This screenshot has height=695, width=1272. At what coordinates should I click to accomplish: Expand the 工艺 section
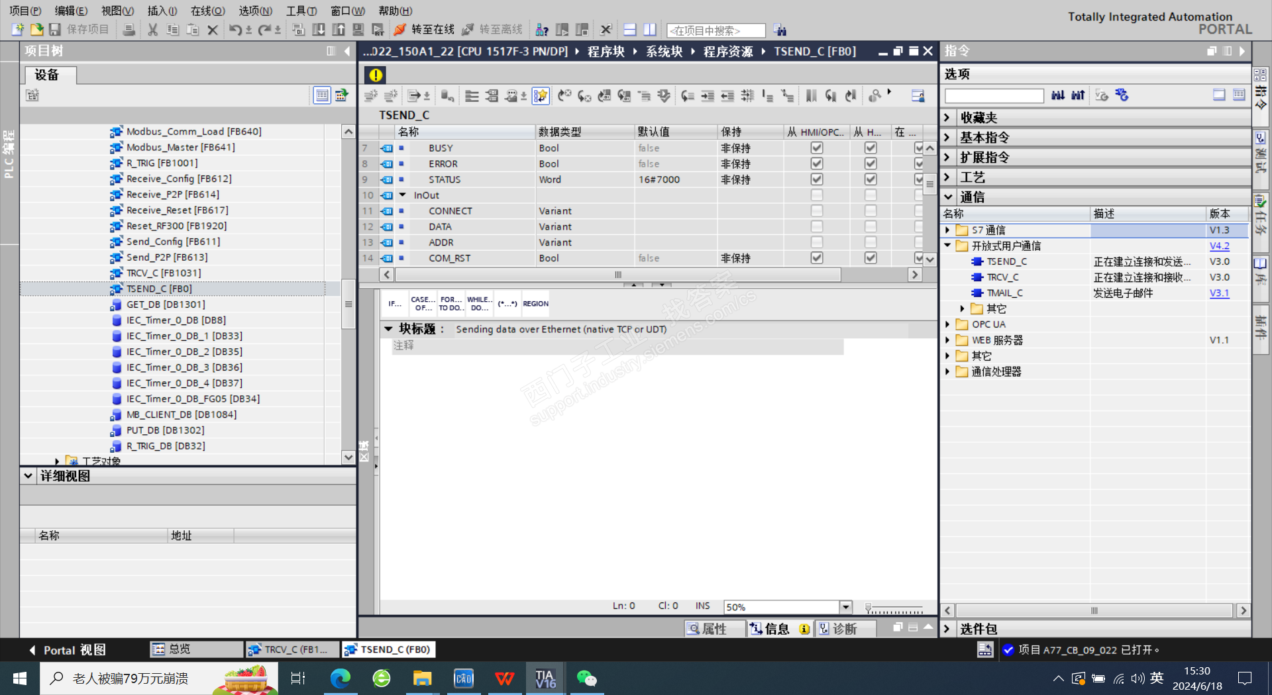(947, 177)
